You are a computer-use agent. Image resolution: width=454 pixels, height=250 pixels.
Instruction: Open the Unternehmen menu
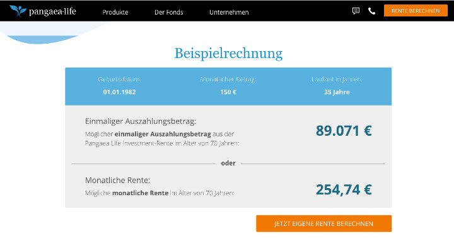click(x=229, y=12)
